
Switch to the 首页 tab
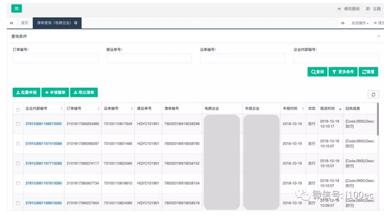click(25, 23)
